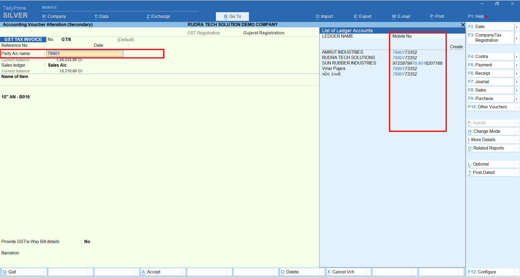
Task: Choose SUN RUBBER INDUSTRIES ledger
Action: pyautogui.click(x=349, y=63)
